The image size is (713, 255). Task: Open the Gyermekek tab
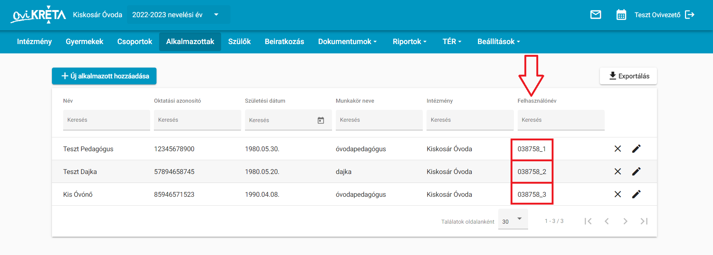(84, 41)
